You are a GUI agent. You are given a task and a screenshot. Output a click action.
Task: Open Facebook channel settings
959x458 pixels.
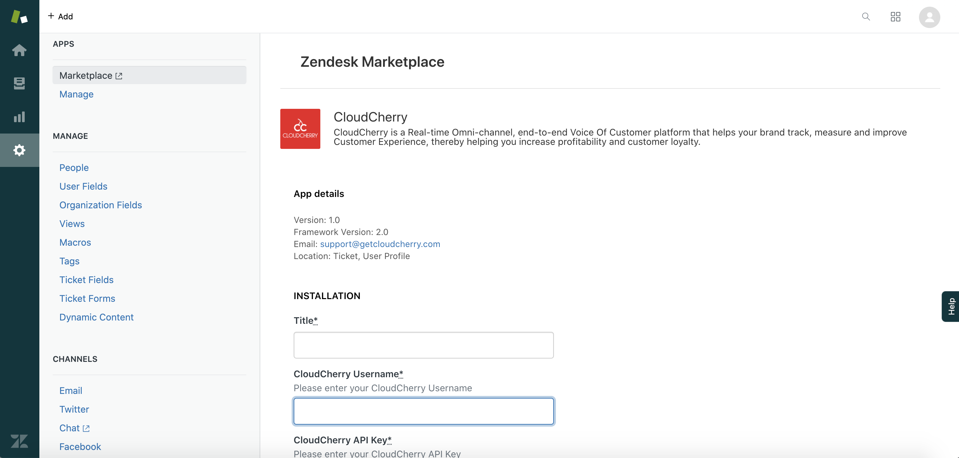point(80,446)
